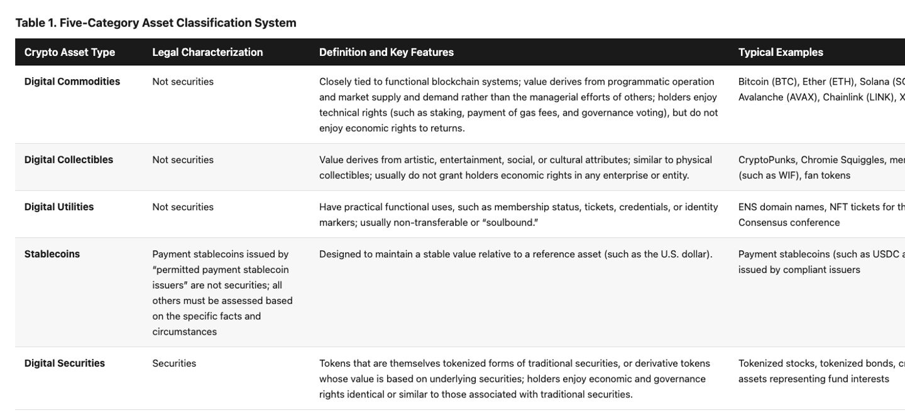Click the Securities legal characterization cell
The width and height of the screenshot is (905, 420).
coord(174,363)
